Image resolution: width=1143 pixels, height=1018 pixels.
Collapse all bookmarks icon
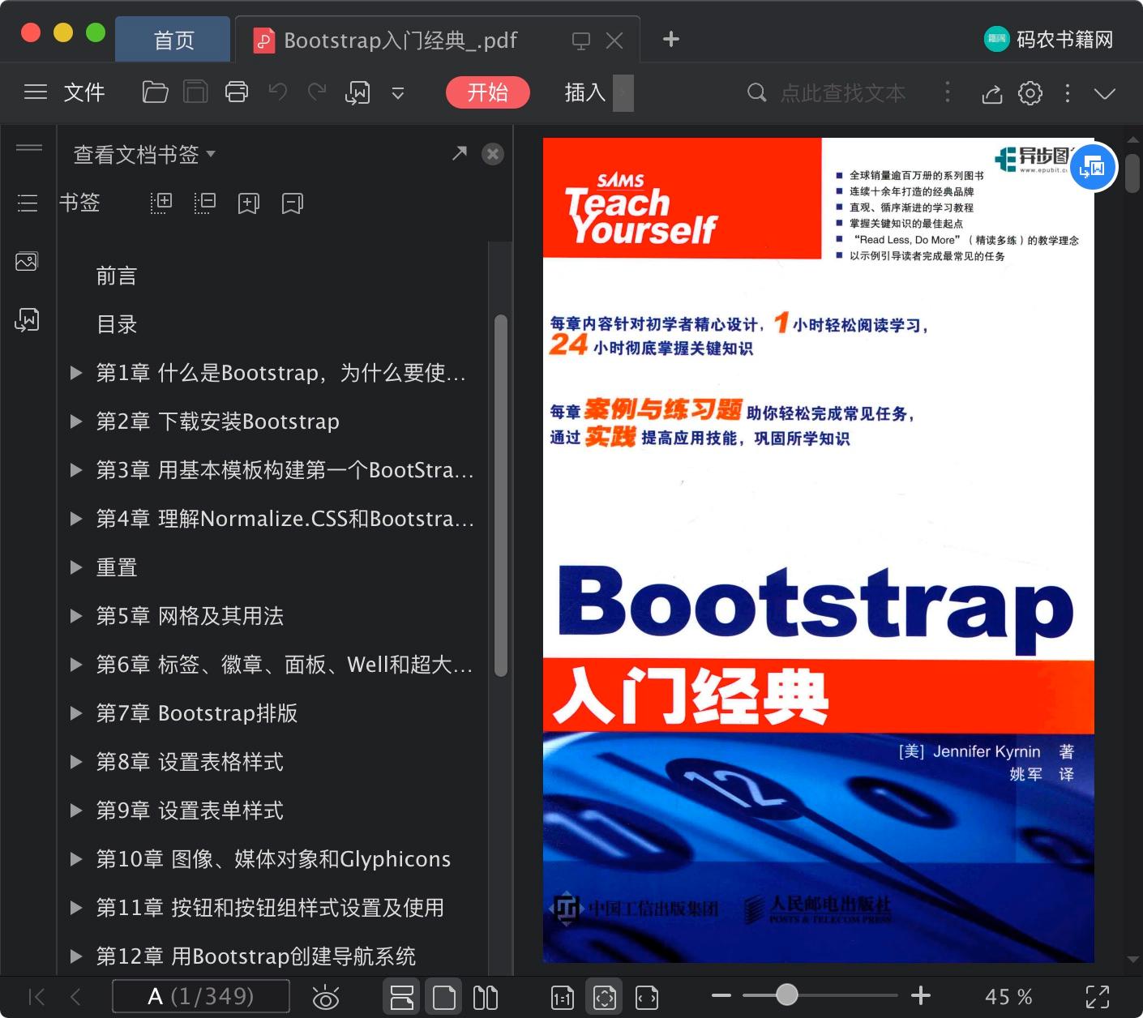point(205,203)
